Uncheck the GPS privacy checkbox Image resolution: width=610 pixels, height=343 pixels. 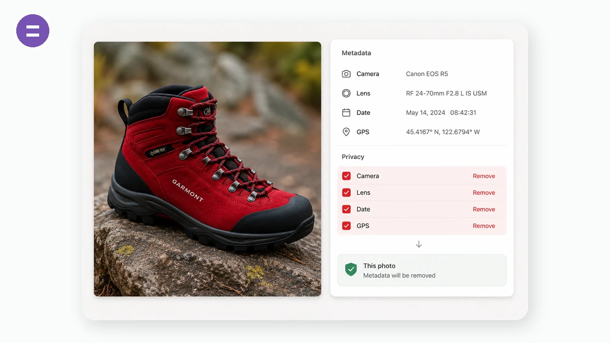(x=346, y=226)
